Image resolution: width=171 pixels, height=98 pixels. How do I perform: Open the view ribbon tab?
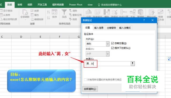[x=90, y=5]
